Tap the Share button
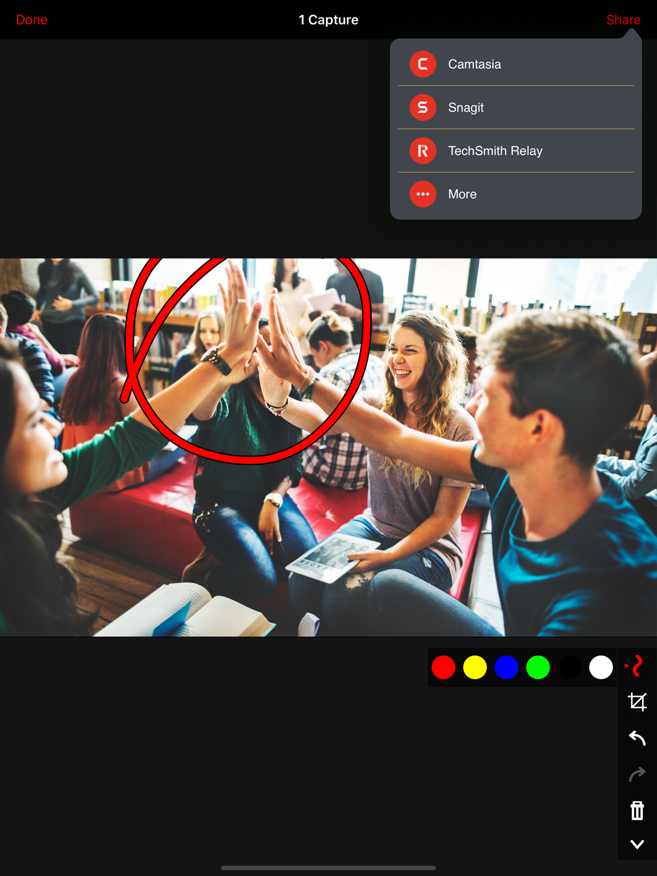The image size is (657, 876). tap(623, 20)
